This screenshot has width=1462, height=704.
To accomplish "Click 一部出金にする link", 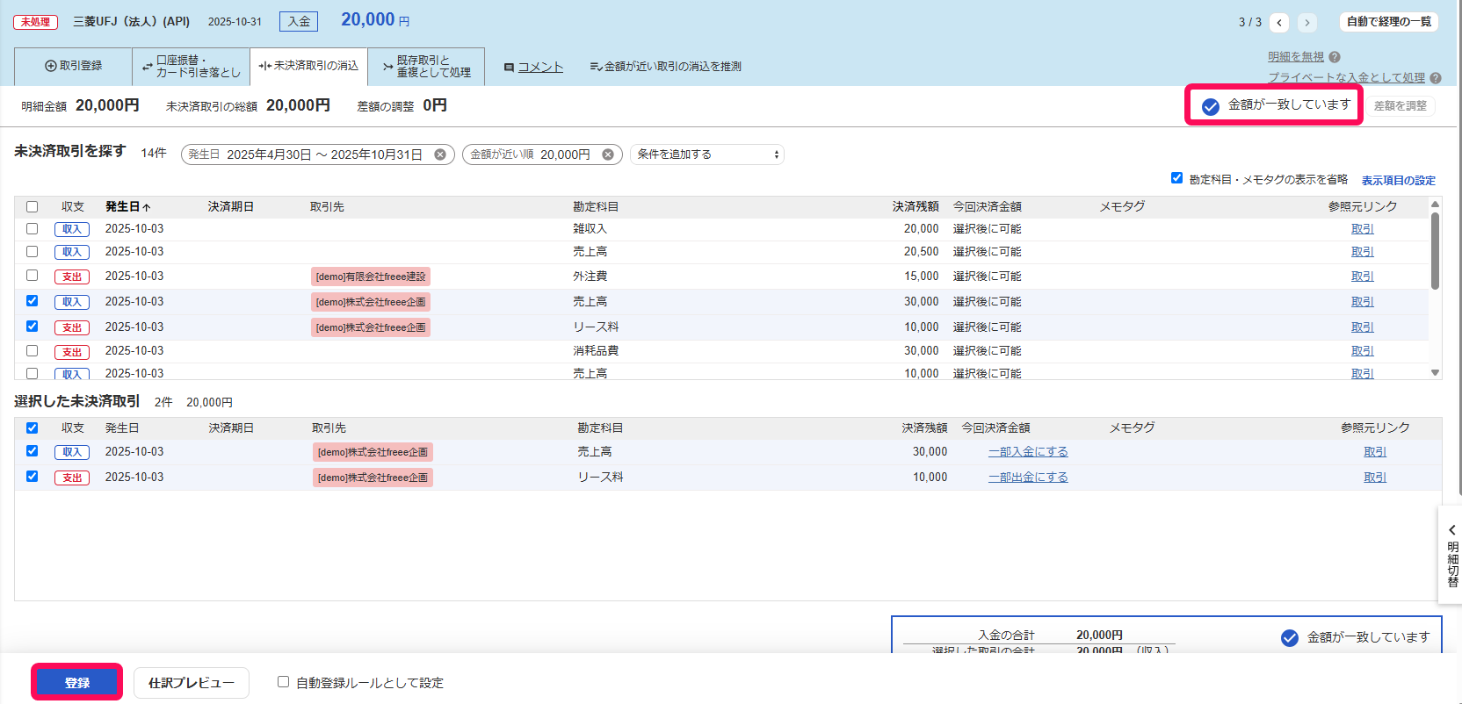I will [x=1028, y=478].
